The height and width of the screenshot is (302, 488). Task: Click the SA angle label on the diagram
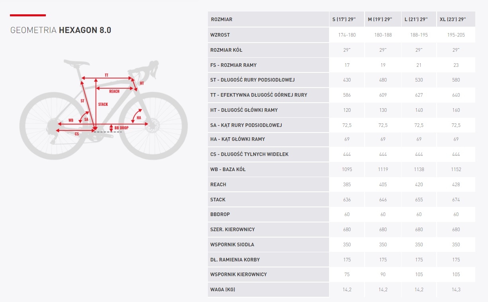tap(86, 119)
